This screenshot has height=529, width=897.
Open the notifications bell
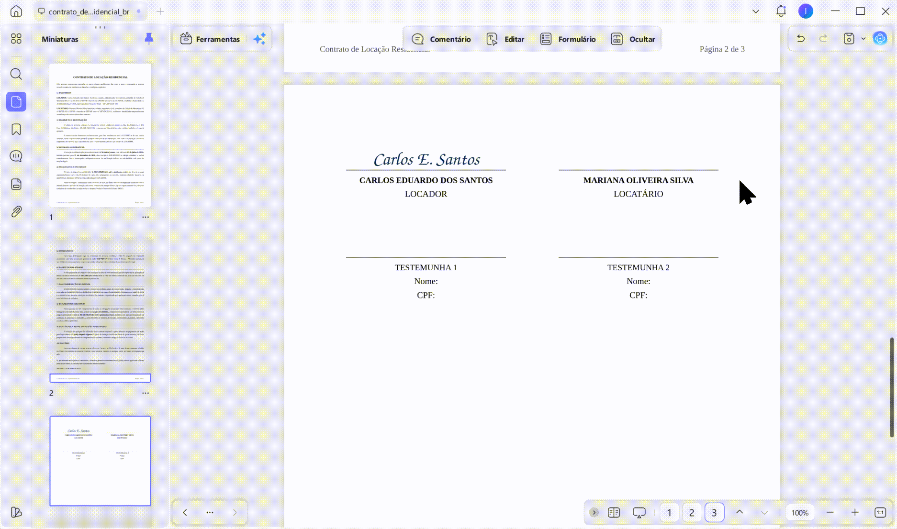(x=781, y=11)
